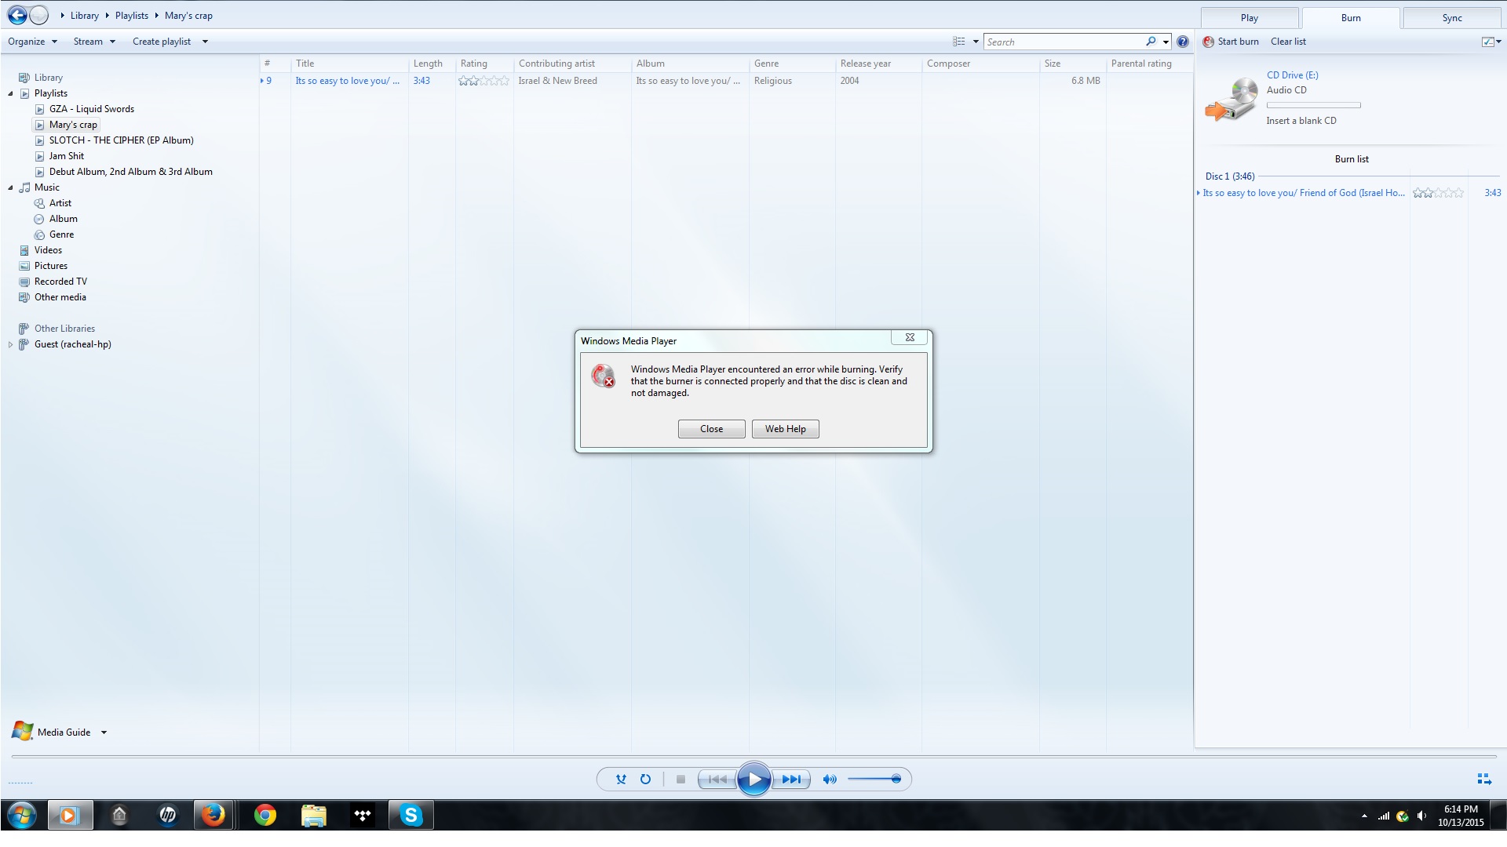Screen dimensions: 1507x847
Task: Collapse the Music tree node
Action: (x=11, y=187)
